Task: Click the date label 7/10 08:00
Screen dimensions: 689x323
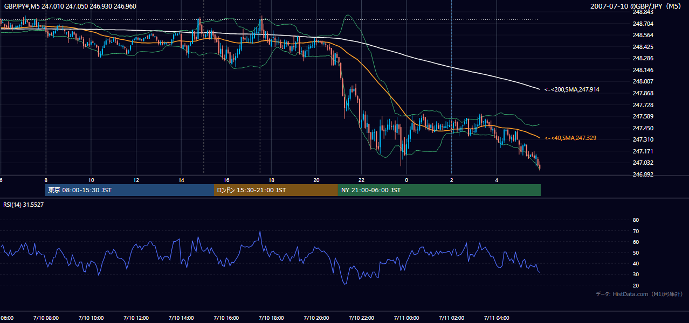Action: click(x=45, y=318)
